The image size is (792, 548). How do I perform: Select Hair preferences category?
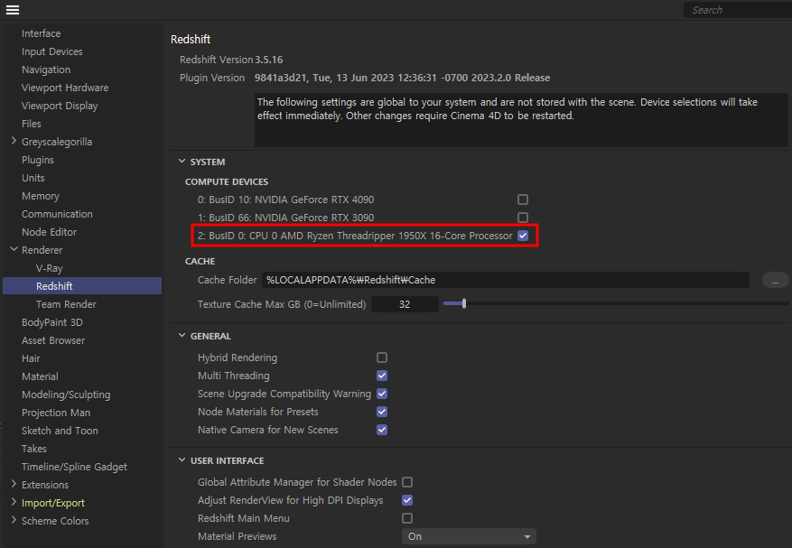coord(31,358)
